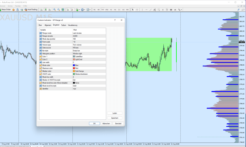Click the CadetBlue swatch for Color 1
246x147 pixels.
(74, 57)
